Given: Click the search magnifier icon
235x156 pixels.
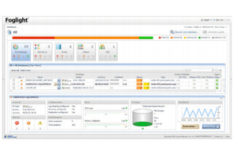Looking at the screenshot, I should (x=213, y=70).
